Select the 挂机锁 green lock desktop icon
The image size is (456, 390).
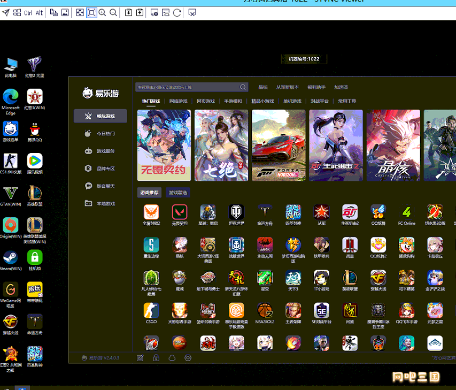(x=35, y=260)
